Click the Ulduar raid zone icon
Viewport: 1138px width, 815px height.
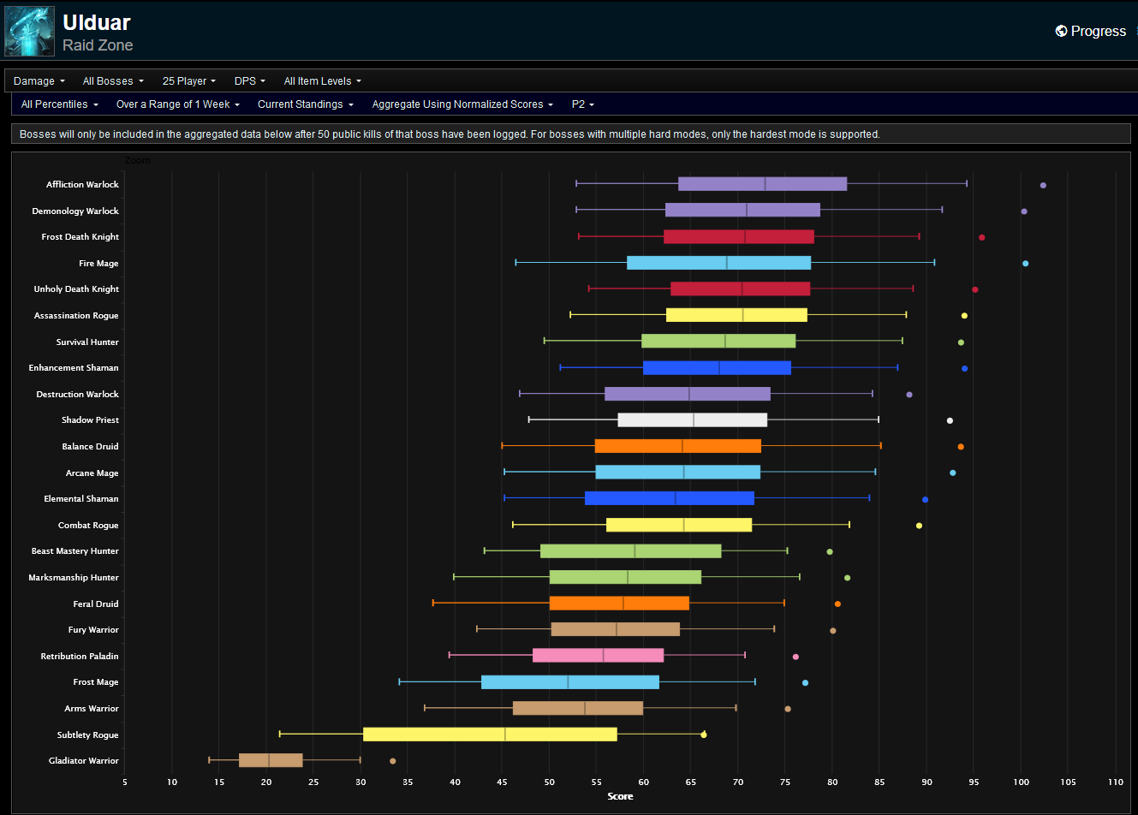click(29, 32)
